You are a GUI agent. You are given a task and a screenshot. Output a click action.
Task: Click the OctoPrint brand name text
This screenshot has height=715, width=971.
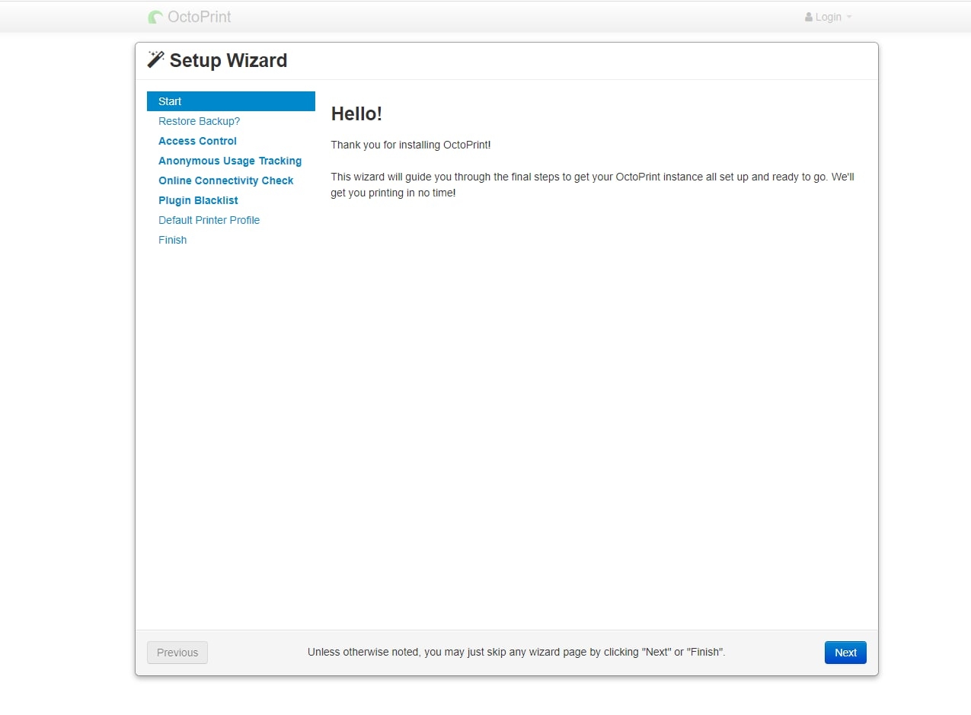(200, 17)
